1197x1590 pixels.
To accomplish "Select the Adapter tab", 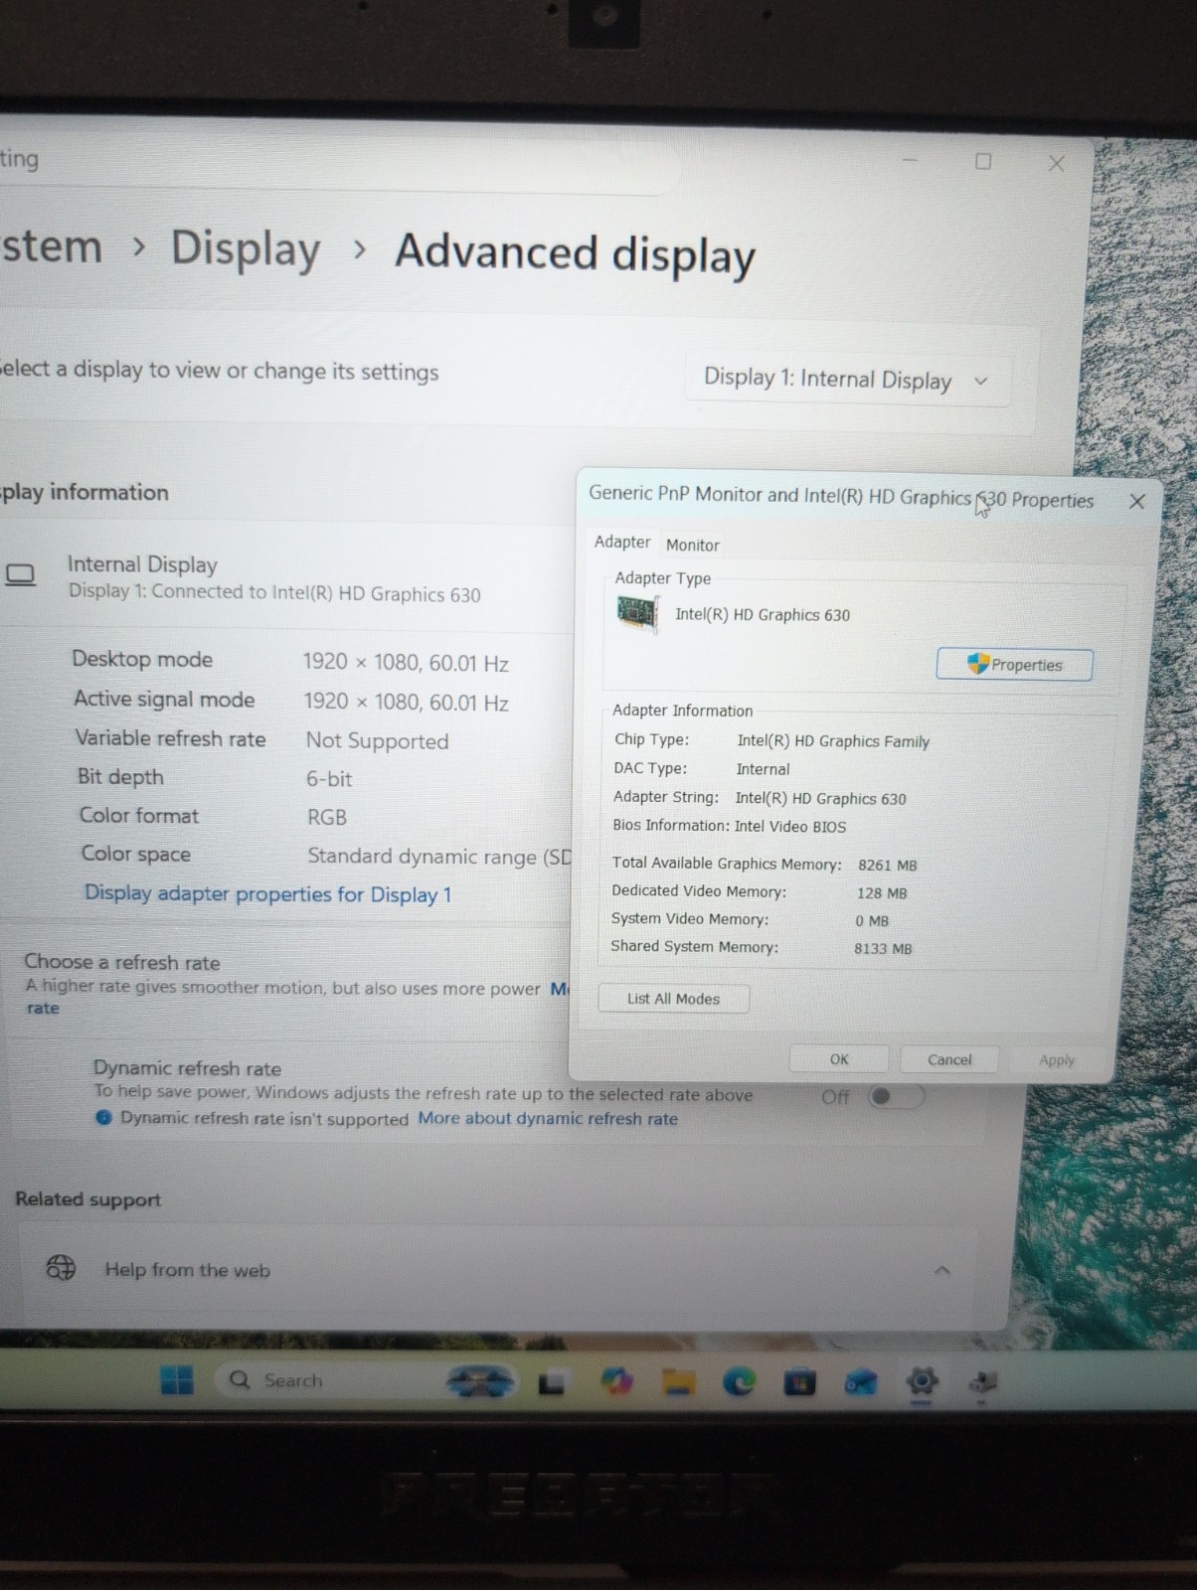I will pyautogui.click(x=622, y=542).
